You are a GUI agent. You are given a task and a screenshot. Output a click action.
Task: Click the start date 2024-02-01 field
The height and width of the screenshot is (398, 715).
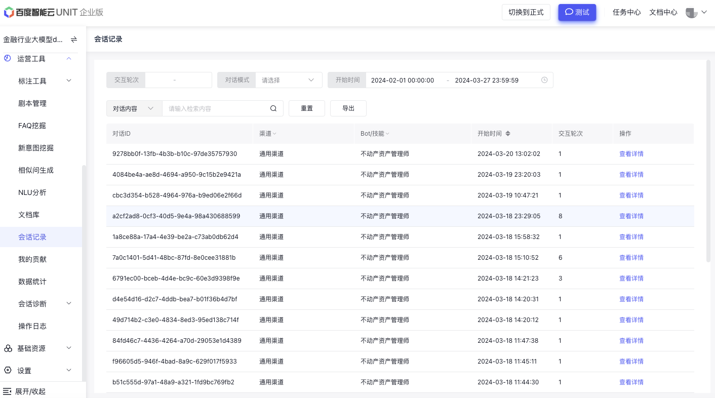click(403, 80)
